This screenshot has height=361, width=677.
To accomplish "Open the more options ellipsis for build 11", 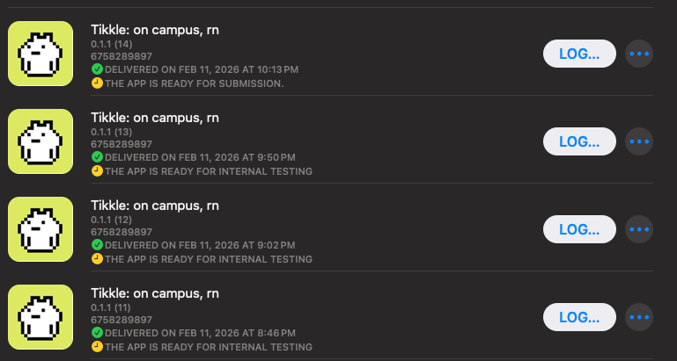I will click(639, 317).
